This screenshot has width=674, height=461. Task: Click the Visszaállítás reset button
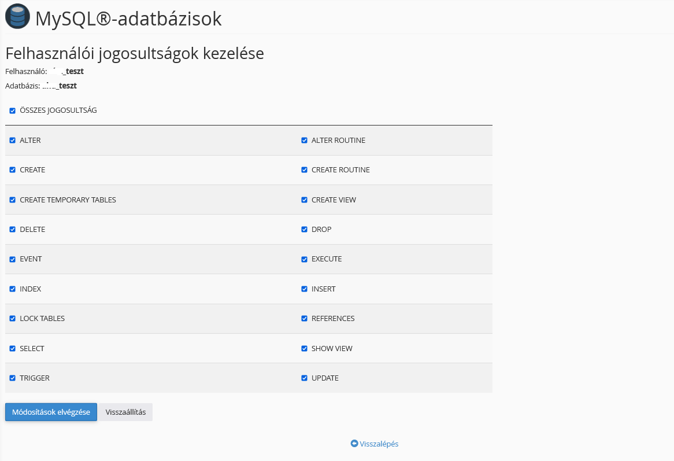[x=125, y=412]
